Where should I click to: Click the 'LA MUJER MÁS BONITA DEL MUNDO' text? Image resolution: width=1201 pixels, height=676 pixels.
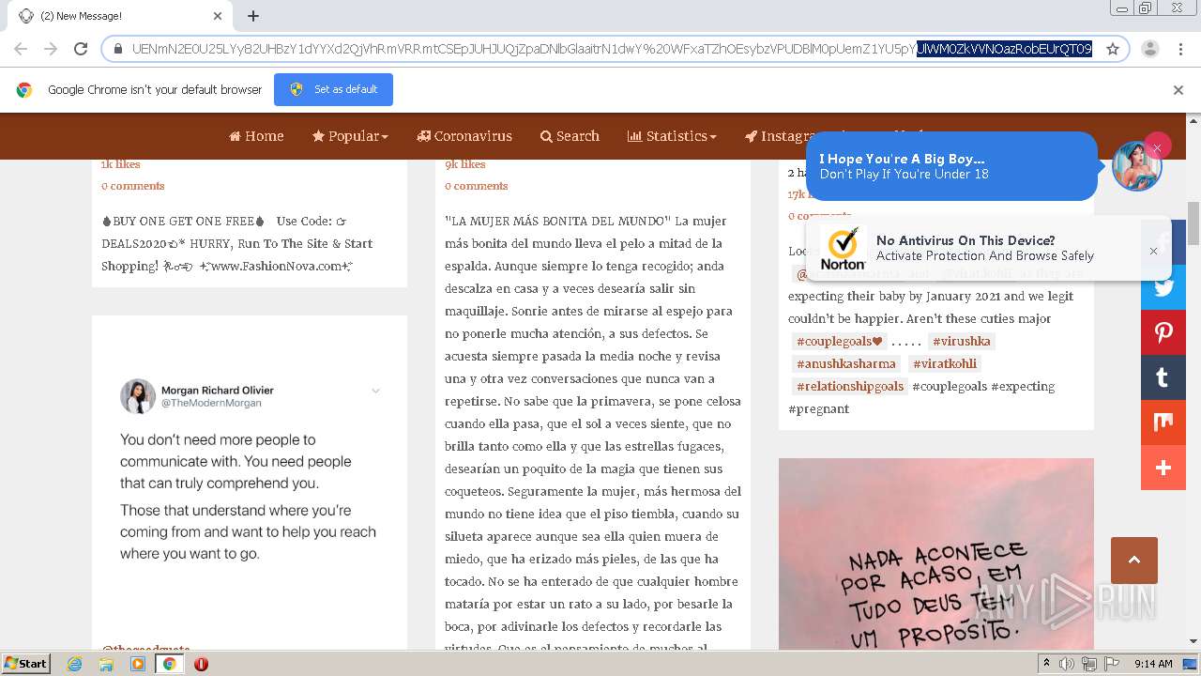coord(558,222)
